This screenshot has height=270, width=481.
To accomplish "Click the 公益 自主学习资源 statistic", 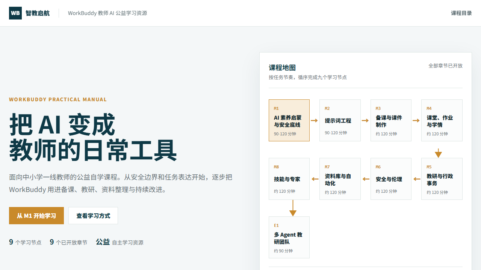I will (119, 242).
